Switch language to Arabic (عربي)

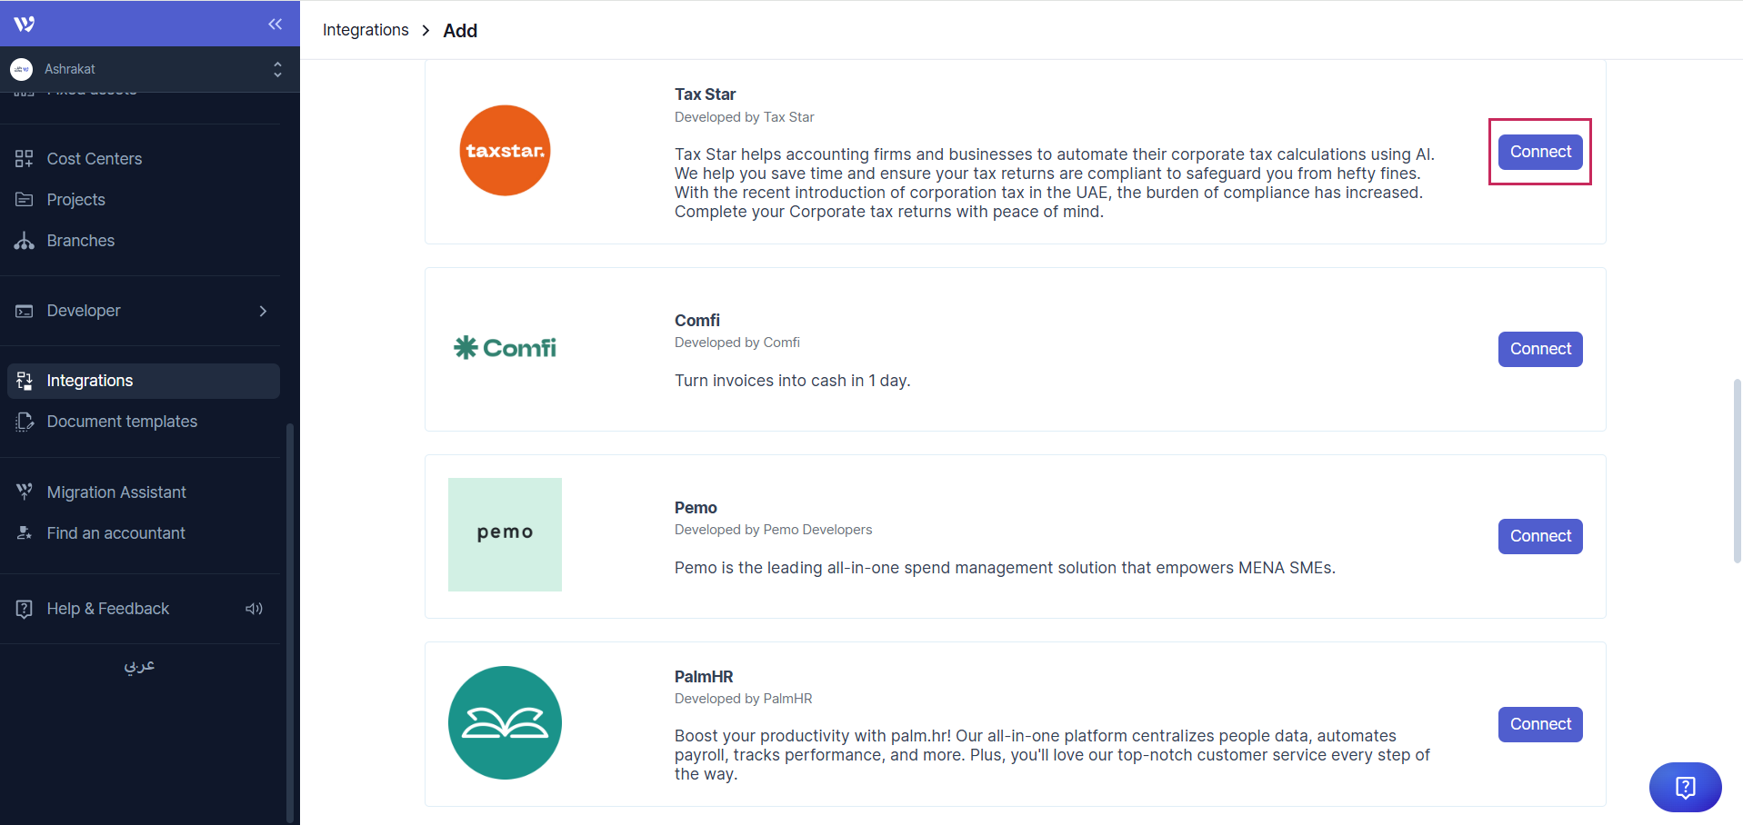[139, 666]
